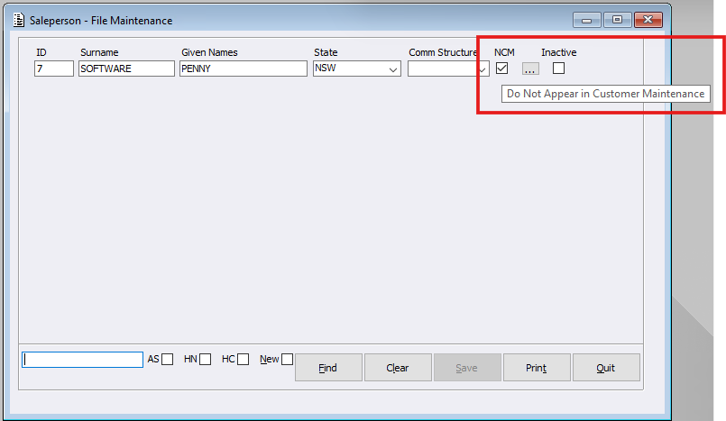Select the Given Names field with PENNY

click(244, 69)
